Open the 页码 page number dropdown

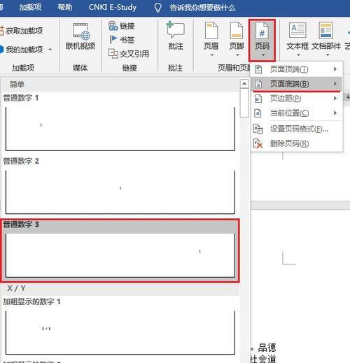pos(262,40)
